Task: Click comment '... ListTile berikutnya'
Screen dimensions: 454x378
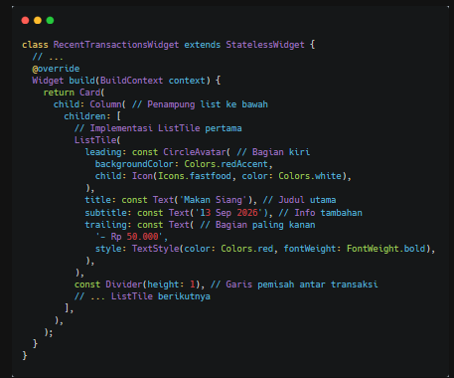Action: click(150, 296)
